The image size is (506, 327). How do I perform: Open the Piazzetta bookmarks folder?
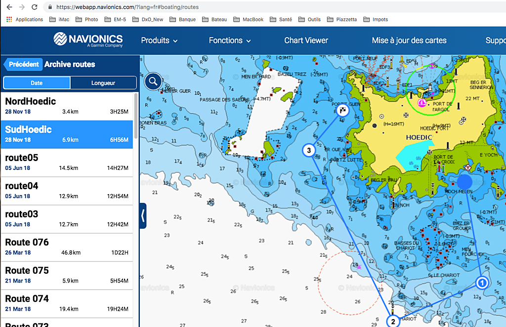(x=342, y=19)
